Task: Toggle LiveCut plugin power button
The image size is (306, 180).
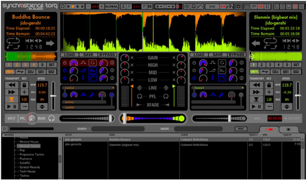Action: tap(65, 95)
